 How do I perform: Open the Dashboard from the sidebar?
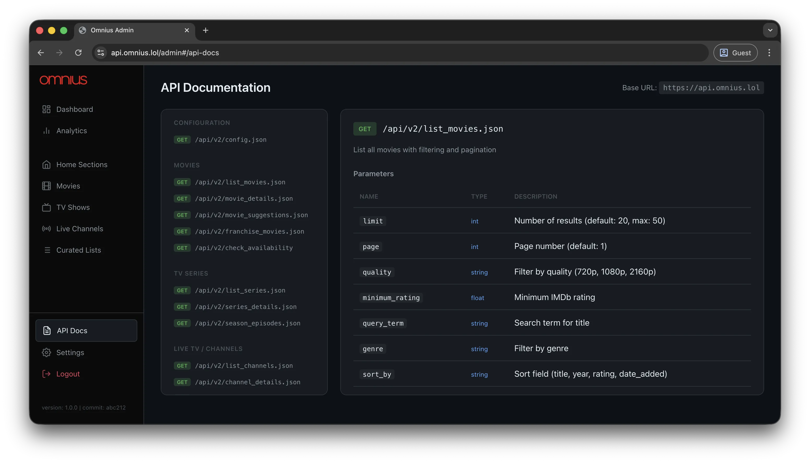pos(47,109)
